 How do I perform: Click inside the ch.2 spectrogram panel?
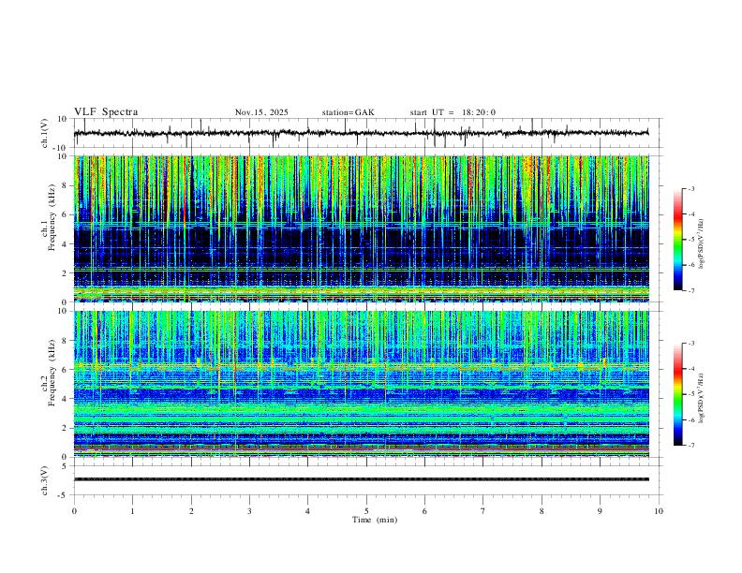(x=361, y=384)
